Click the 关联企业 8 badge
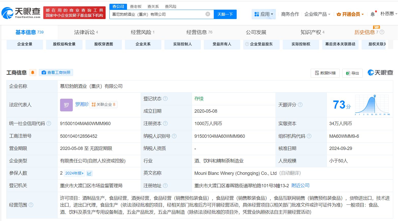Viewport: 398px width, 221px height. [103, 105]
